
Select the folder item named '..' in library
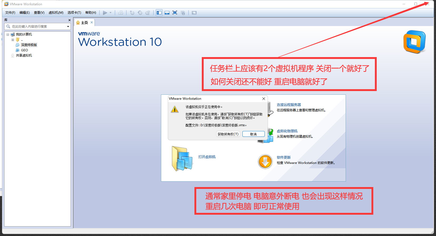pyautogui.click(x=22, y=40)
